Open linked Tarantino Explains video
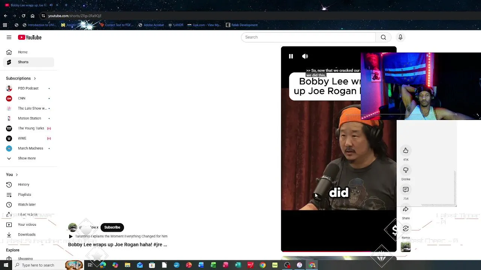Screen dimensions: 481x270 coord(118,236)
